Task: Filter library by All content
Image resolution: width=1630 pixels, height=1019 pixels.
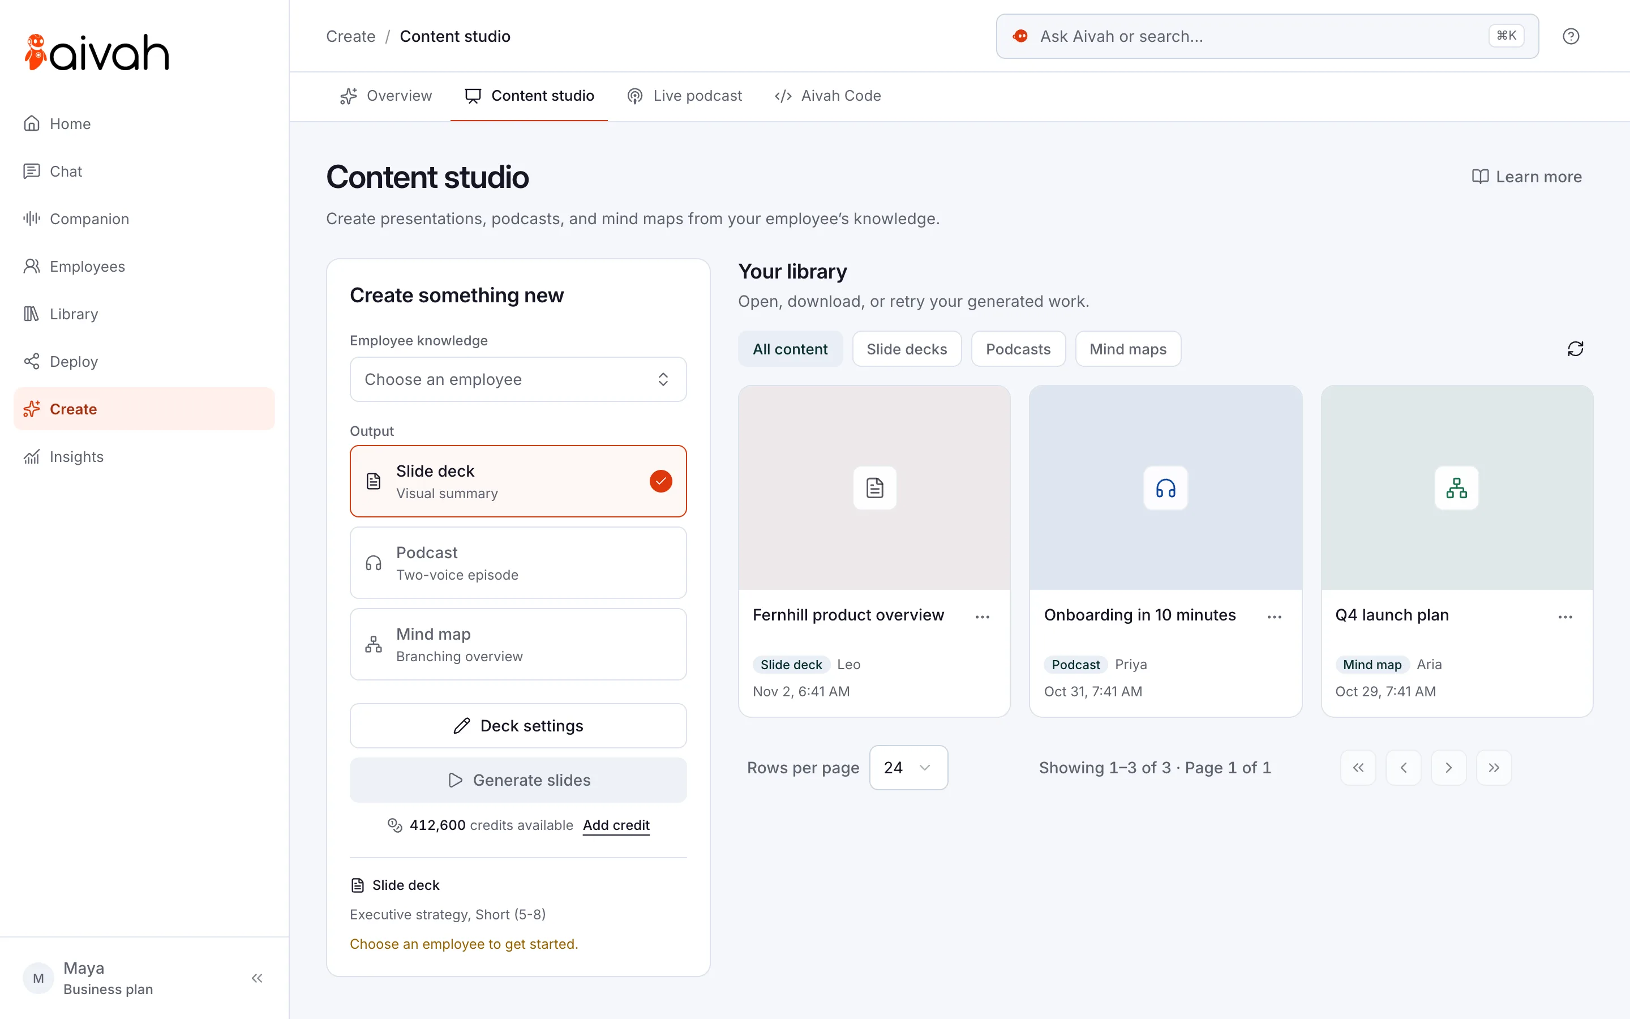Action: pos(790,349)
